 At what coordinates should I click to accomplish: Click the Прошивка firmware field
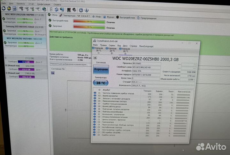tap(147, 63)
